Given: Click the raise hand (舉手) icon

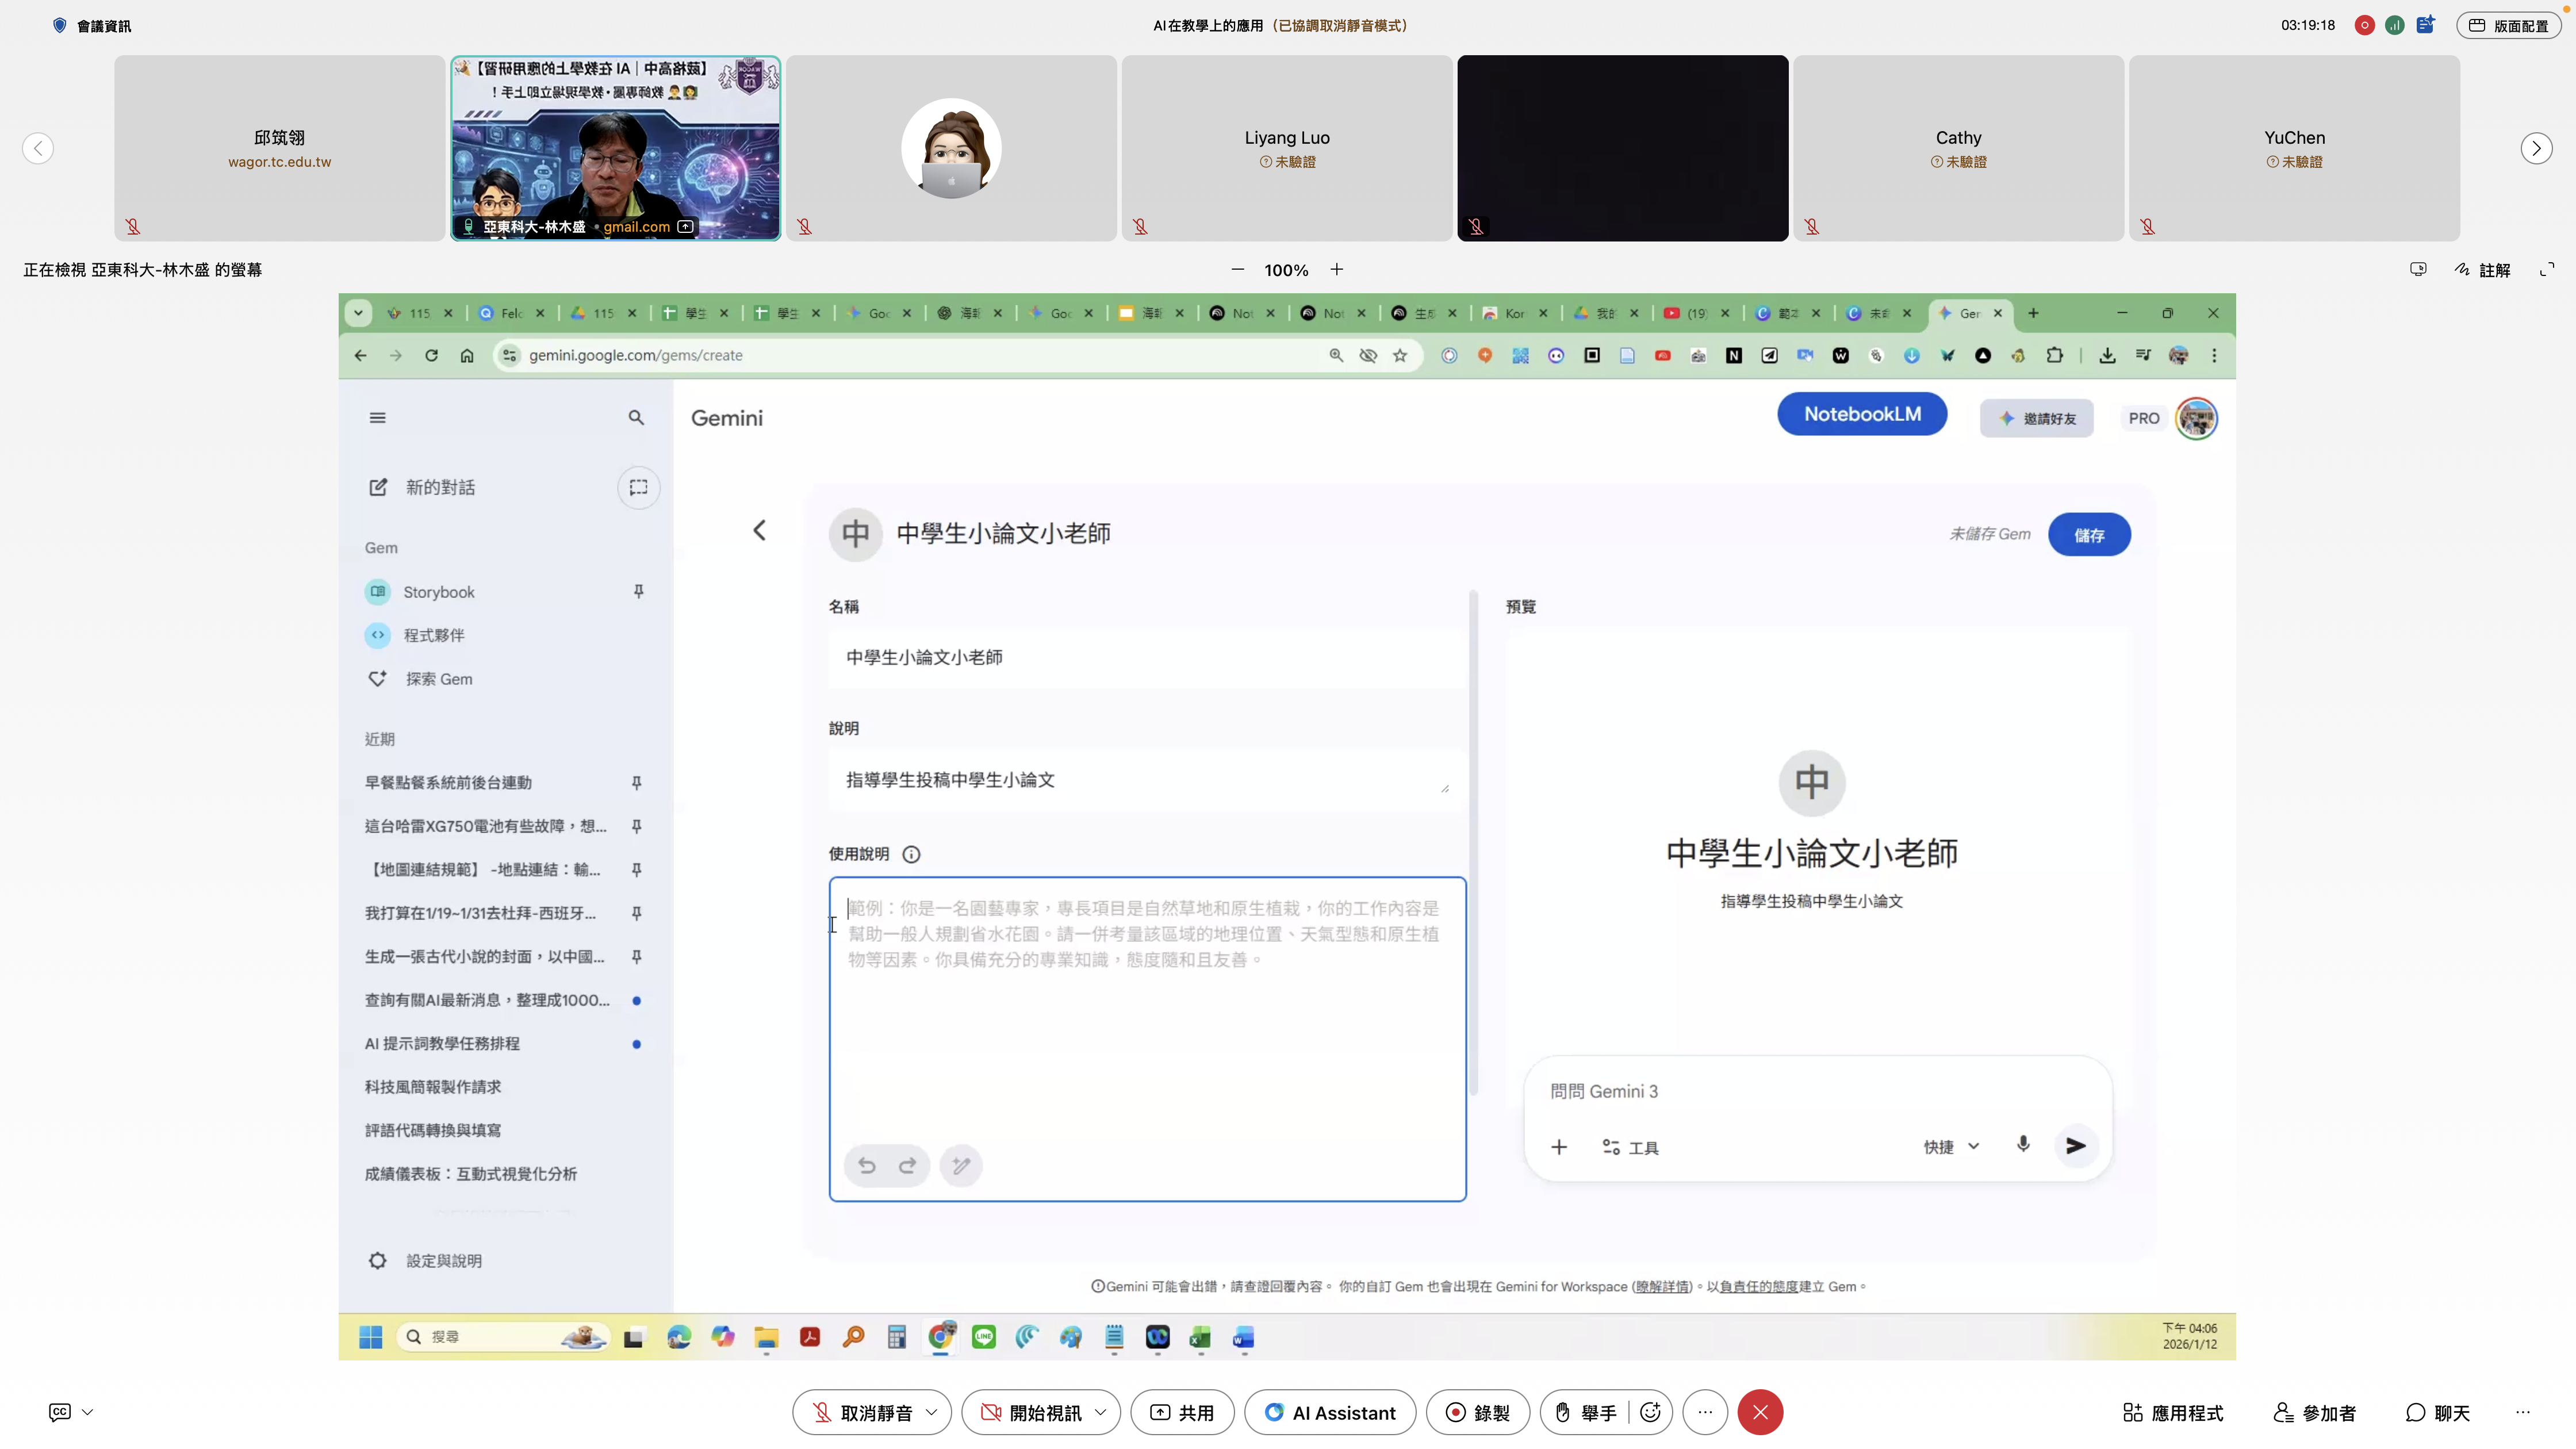Looking at the screenshot, I should (1563, 1412).
